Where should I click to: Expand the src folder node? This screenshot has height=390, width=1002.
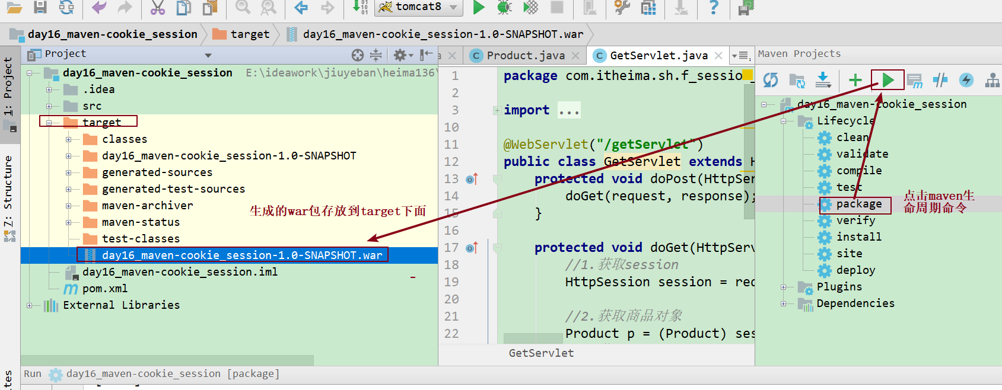(49, 106)
